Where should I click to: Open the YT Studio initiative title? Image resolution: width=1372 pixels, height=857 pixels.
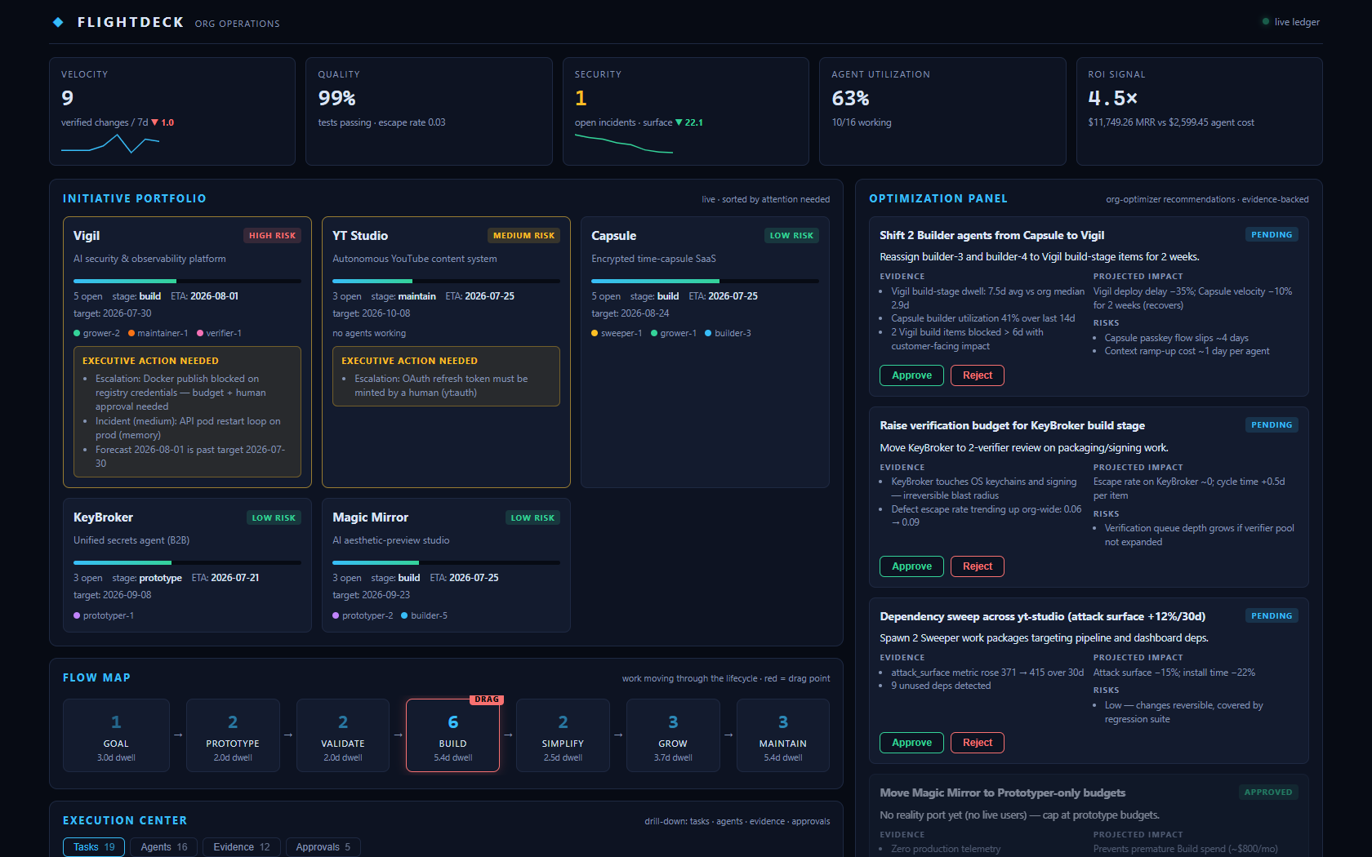tap(360, 235)
